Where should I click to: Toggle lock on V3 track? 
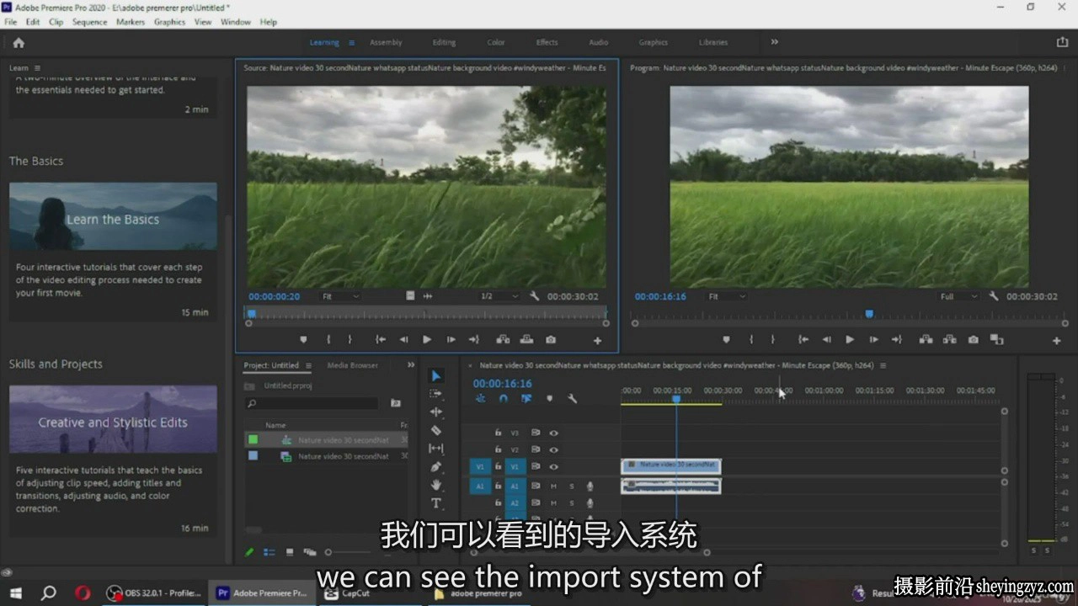(x=498, y=433)
